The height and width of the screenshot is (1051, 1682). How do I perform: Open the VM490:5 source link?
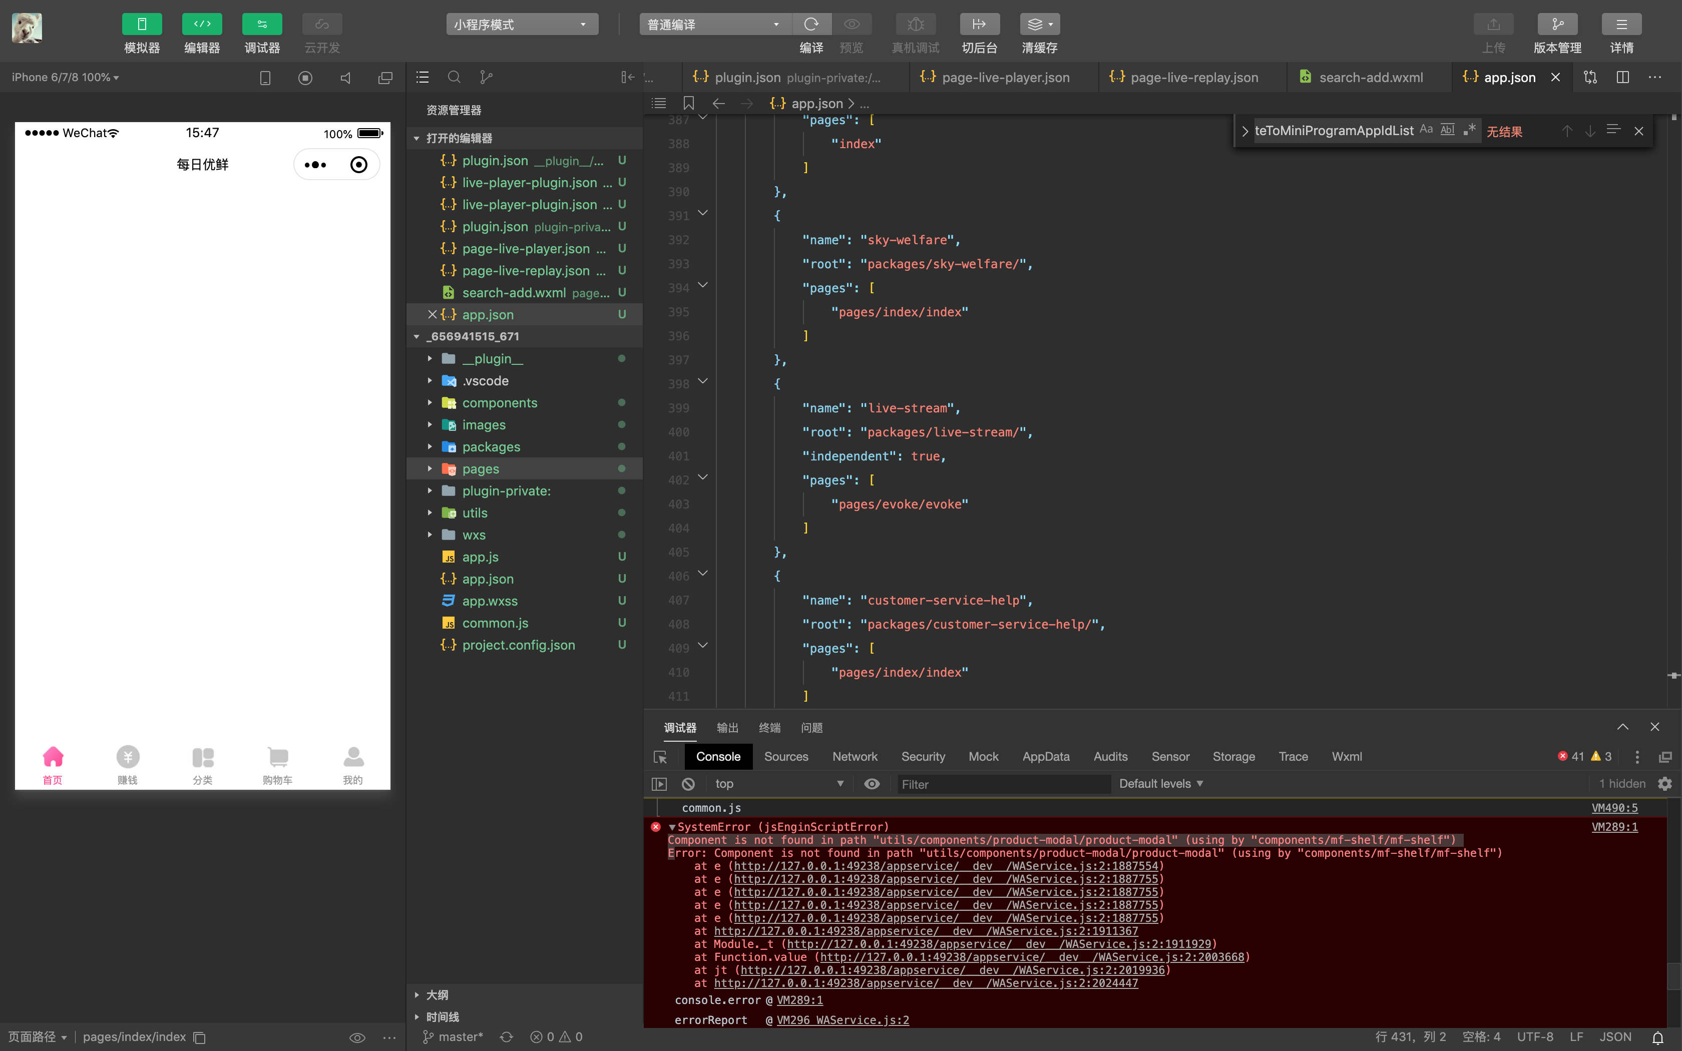(1614, 808)
